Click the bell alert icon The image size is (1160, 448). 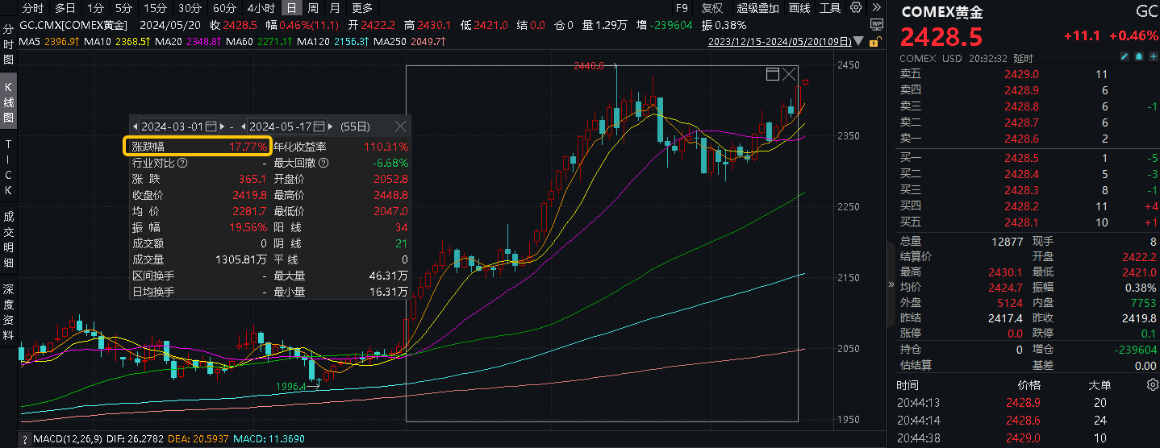pos(1138,57)
